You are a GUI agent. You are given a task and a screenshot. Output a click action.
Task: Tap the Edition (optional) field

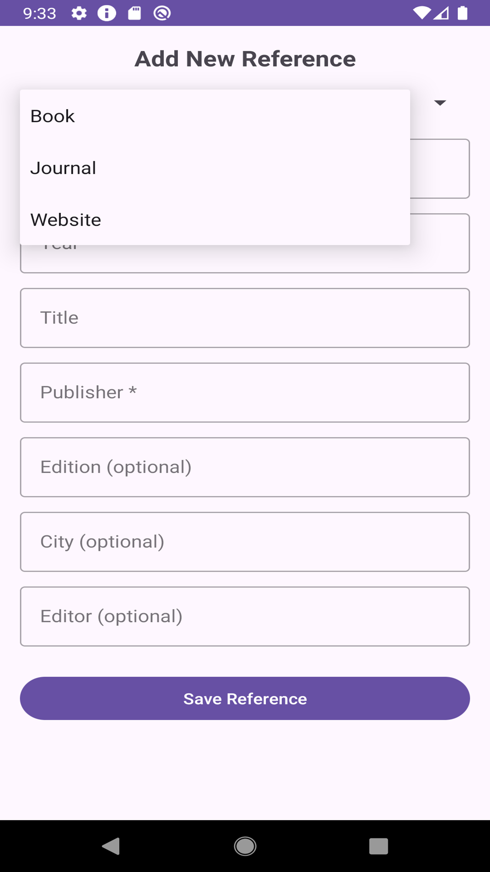245,467
